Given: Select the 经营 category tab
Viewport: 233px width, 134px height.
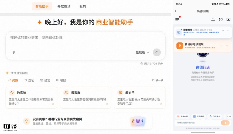Looking at the screenshot, I should coord(45,80).
